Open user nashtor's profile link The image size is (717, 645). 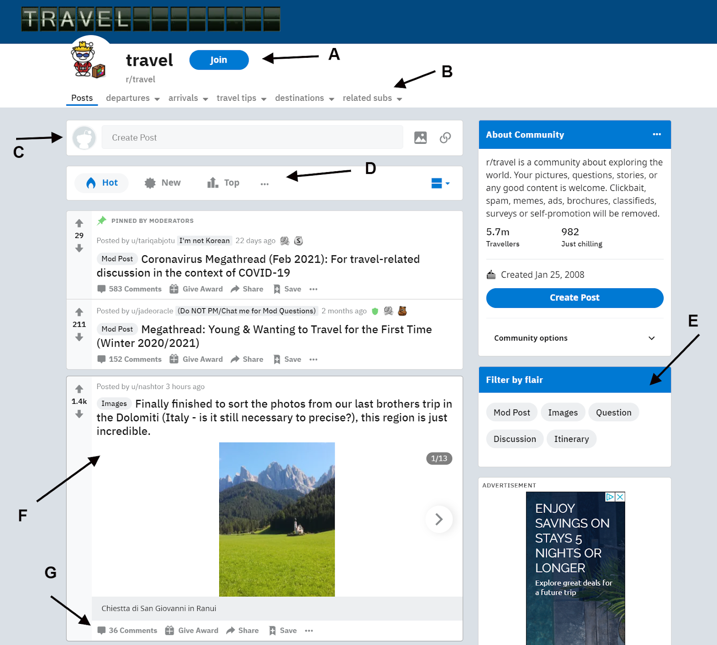click(147, 387)
